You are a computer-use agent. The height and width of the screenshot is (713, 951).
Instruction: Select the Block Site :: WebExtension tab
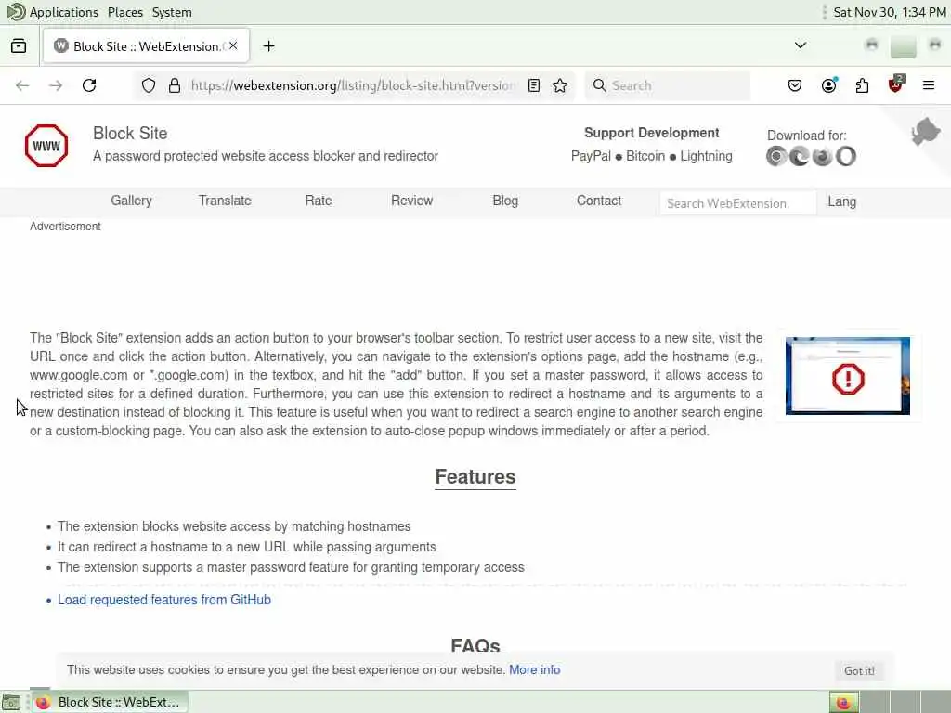click(x=146, y=46)
